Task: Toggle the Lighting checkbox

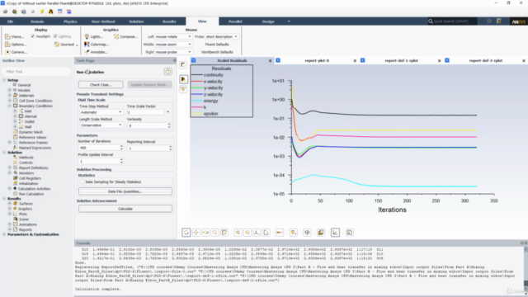Action: 55,36
